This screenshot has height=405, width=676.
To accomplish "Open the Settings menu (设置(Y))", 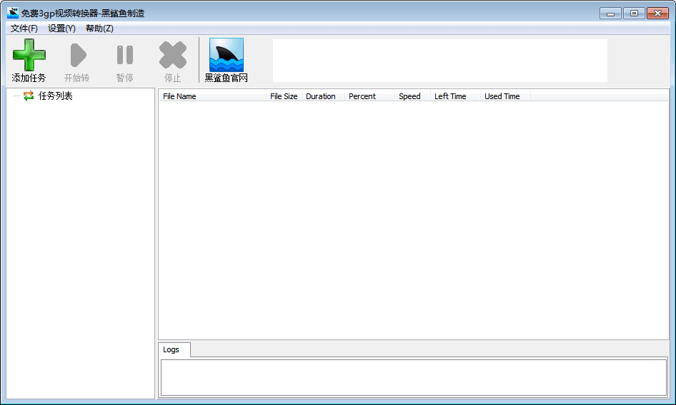I will (61, 29).
